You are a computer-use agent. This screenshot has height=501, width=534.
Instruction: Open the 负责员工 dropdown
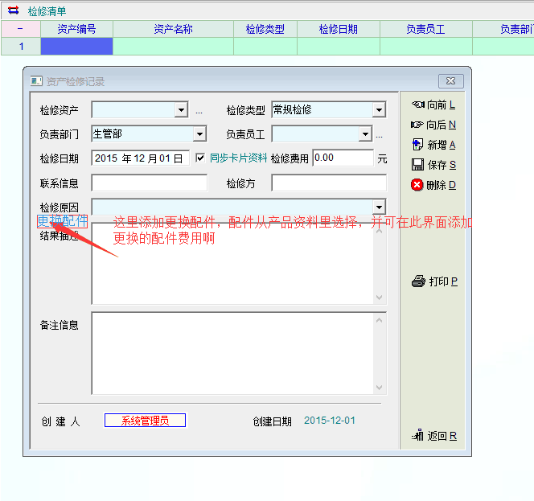[365, 134]
